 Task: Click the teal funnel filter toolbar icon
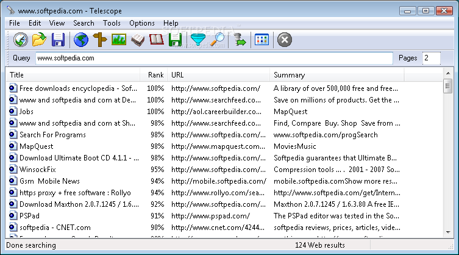198,40
